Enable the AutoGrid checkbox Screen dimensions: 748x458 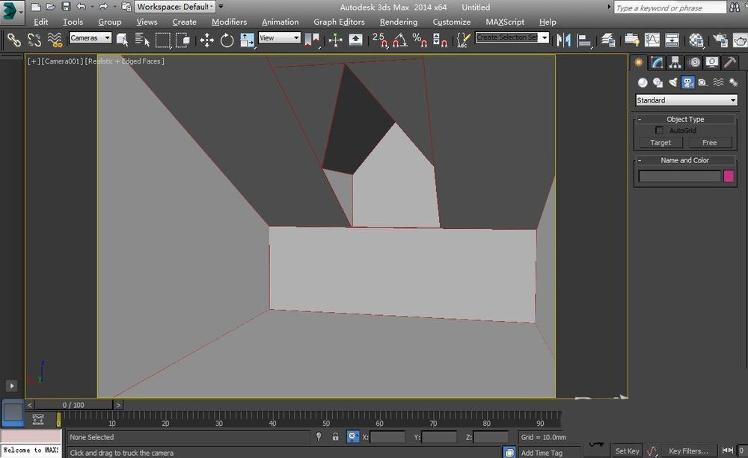point(659,130)
